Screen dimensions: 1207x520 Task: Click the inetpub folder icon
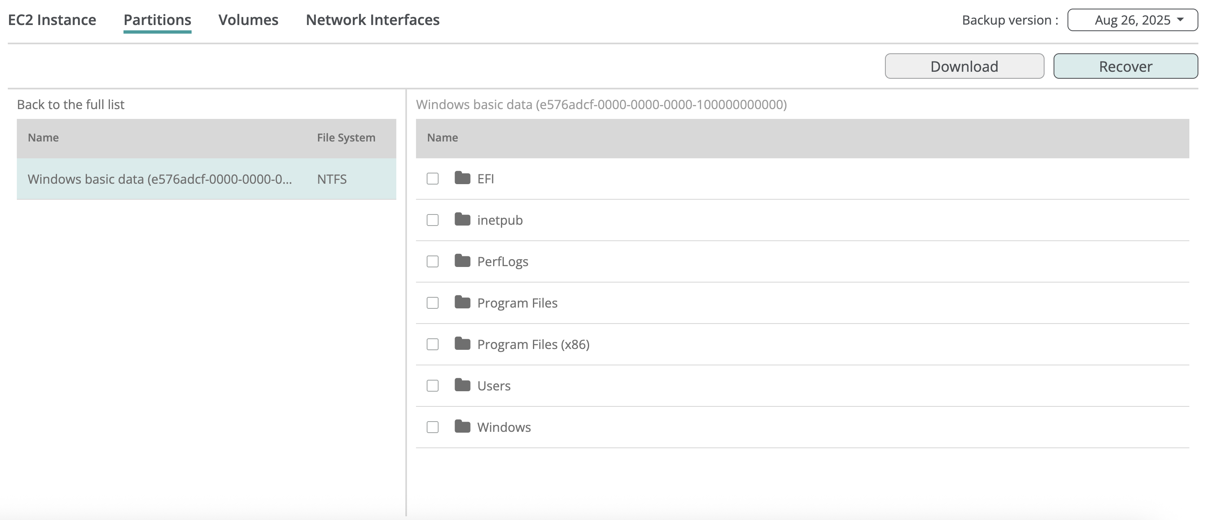click(x=462, y=220)
